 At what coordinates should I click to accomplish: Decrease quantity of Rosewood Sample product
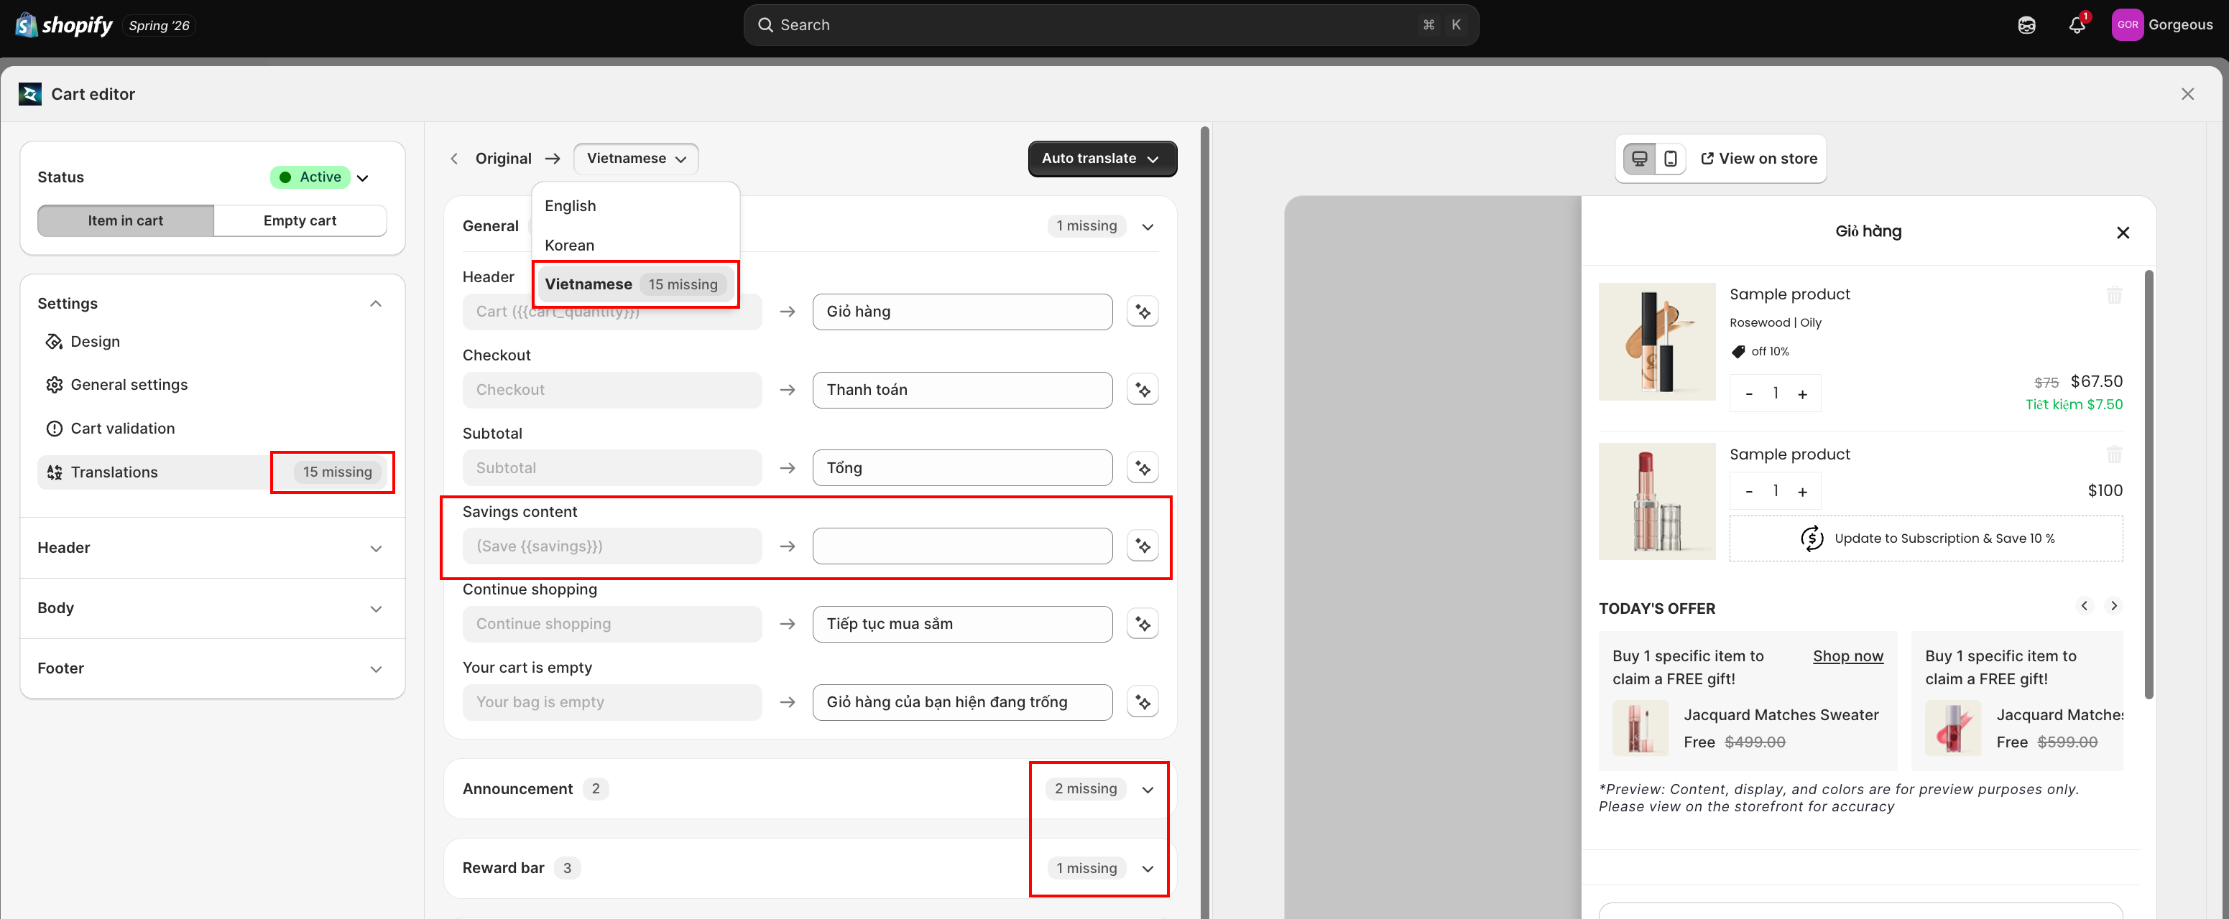pyautogui.click(x=1749, y=394)
